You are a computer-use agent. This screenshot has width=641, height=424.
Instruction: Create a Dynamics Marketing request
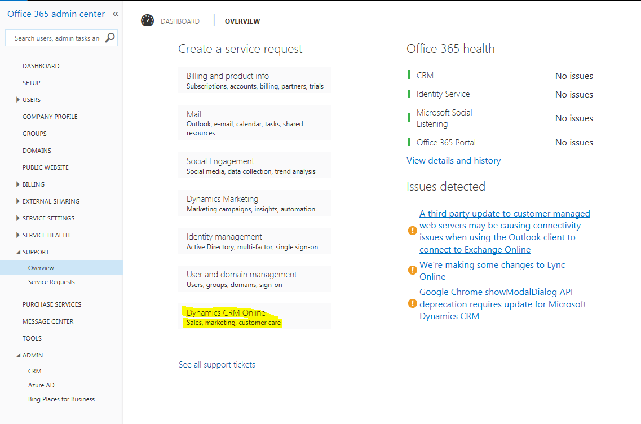coord(255,203)
